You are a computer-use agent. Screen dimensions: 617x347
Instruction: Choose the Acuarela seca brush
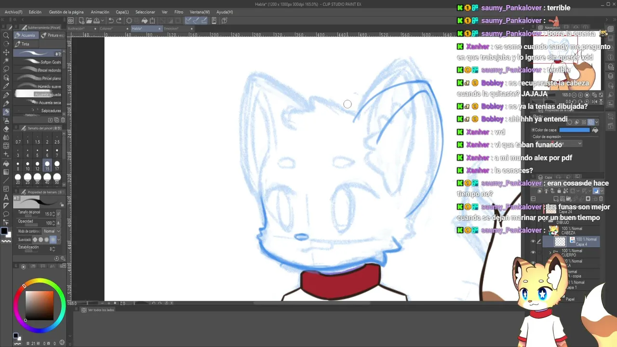39,103
